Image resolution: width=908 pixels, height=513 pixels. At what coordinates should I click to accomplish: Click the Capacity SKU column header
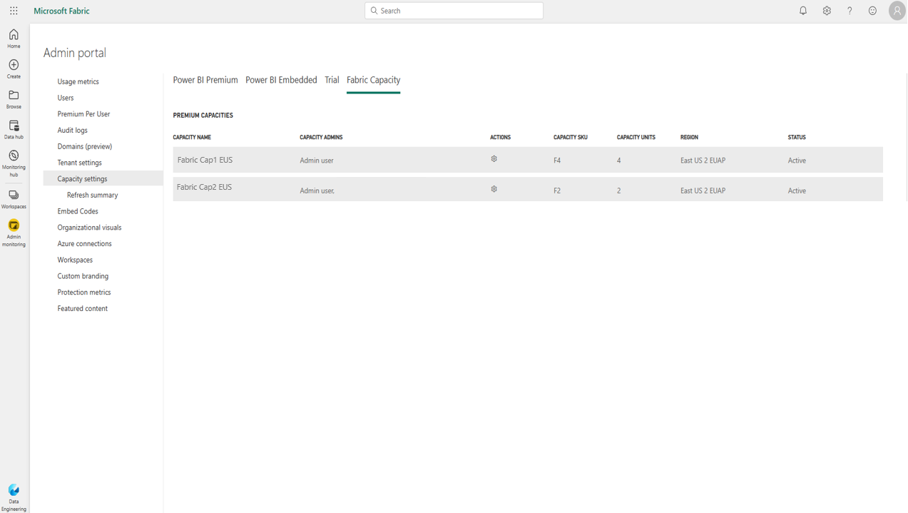point(571,137)
